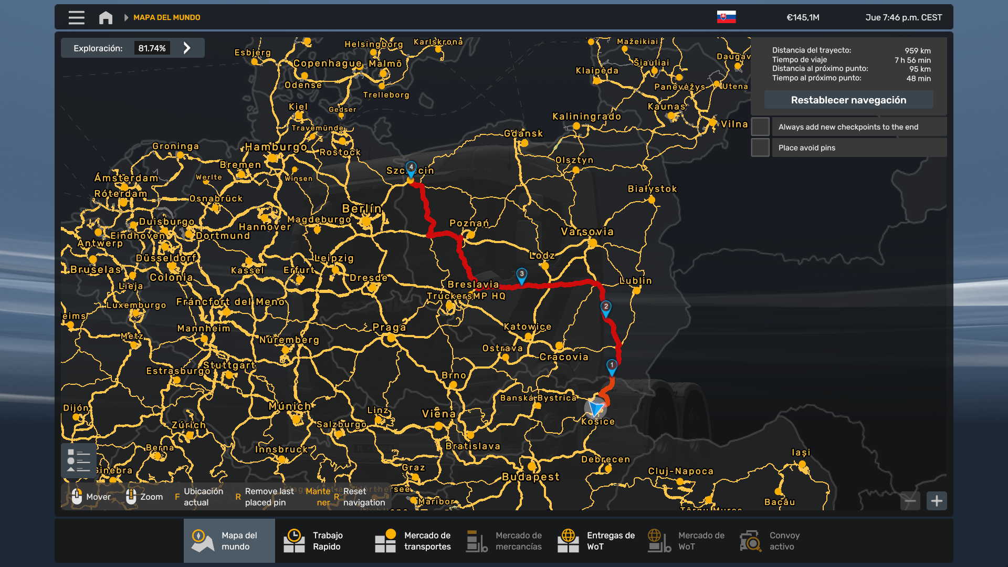This screenshot has height=567, width=1008.
Task: Zoom in the map with plus button
Action: click(937, 501)
